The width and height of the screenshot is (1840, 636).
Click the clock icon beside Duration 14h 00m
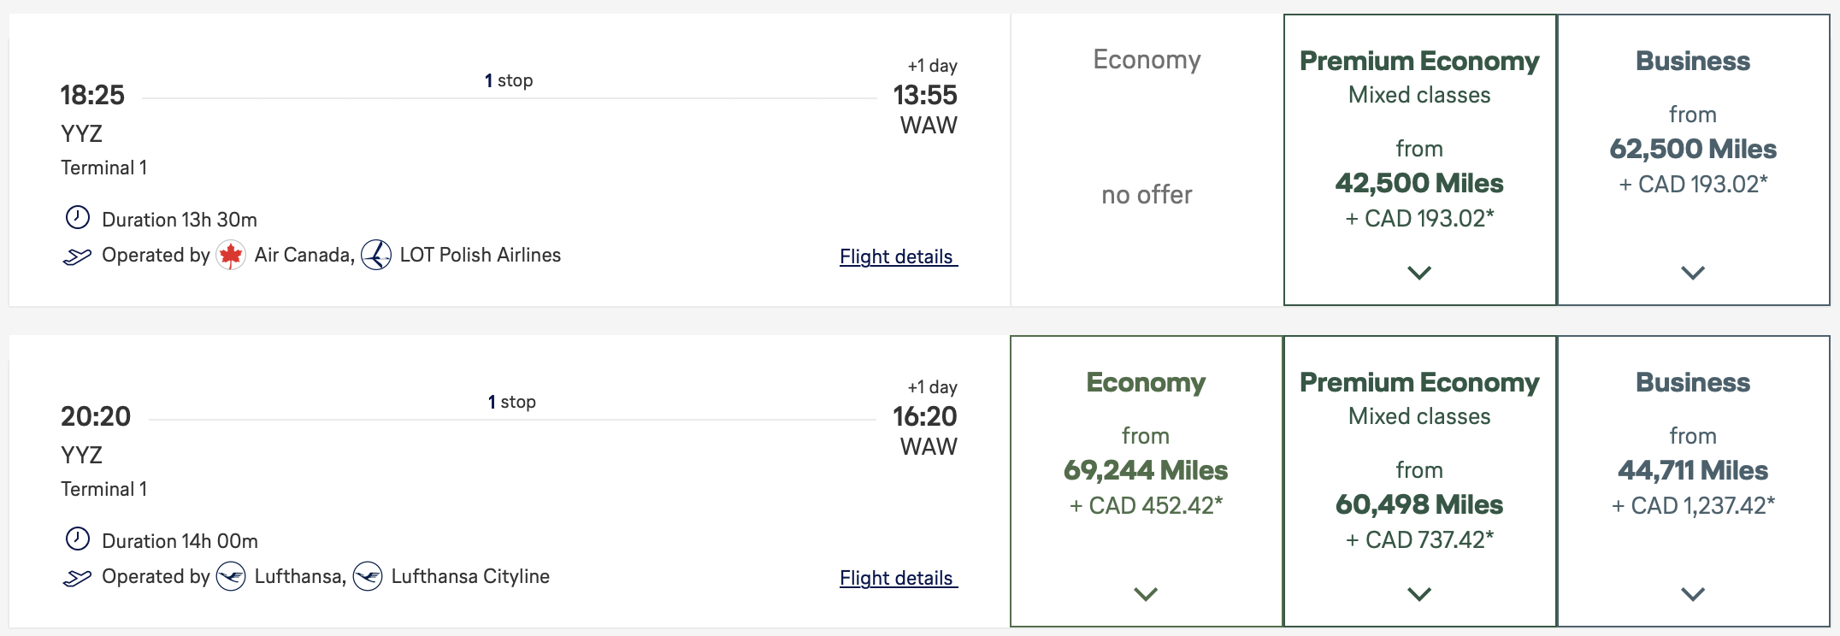point(78,540)
